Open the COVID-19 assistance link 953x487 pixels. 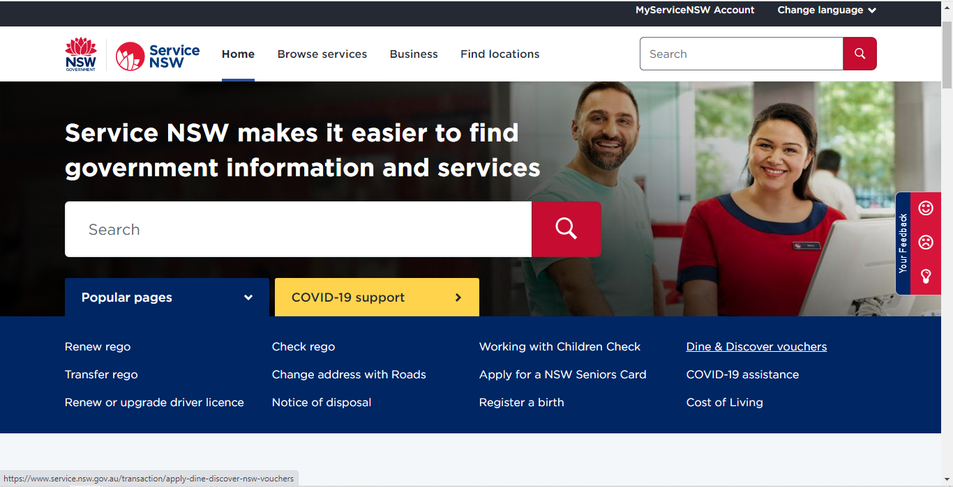(742, 374)
